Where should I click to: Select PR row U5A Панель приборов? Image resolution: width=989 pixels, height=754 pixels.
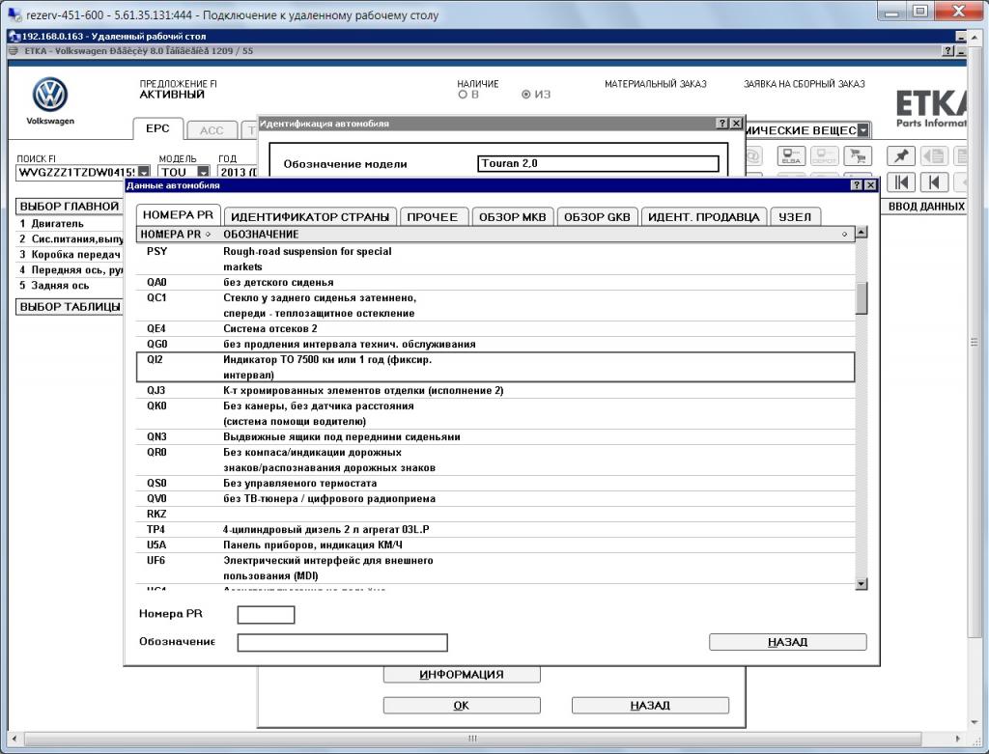click(x=495, y=545)
